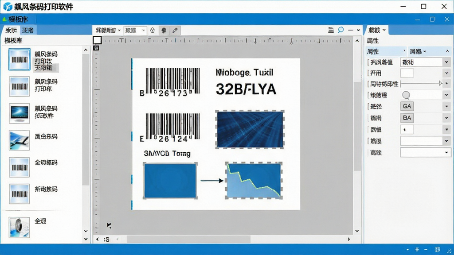Open the tiny arrow right of the dash icon
Screen dimensions: 454x255
358,30
